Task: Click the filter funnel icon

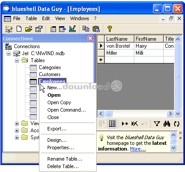Action: click(157, 124)
